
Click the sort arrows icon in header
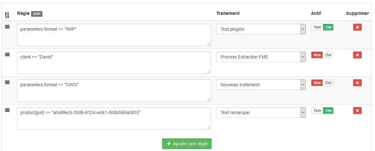coord(7,15)
